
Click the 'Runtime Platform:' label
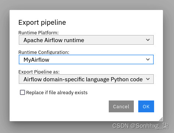click(38, 33)
